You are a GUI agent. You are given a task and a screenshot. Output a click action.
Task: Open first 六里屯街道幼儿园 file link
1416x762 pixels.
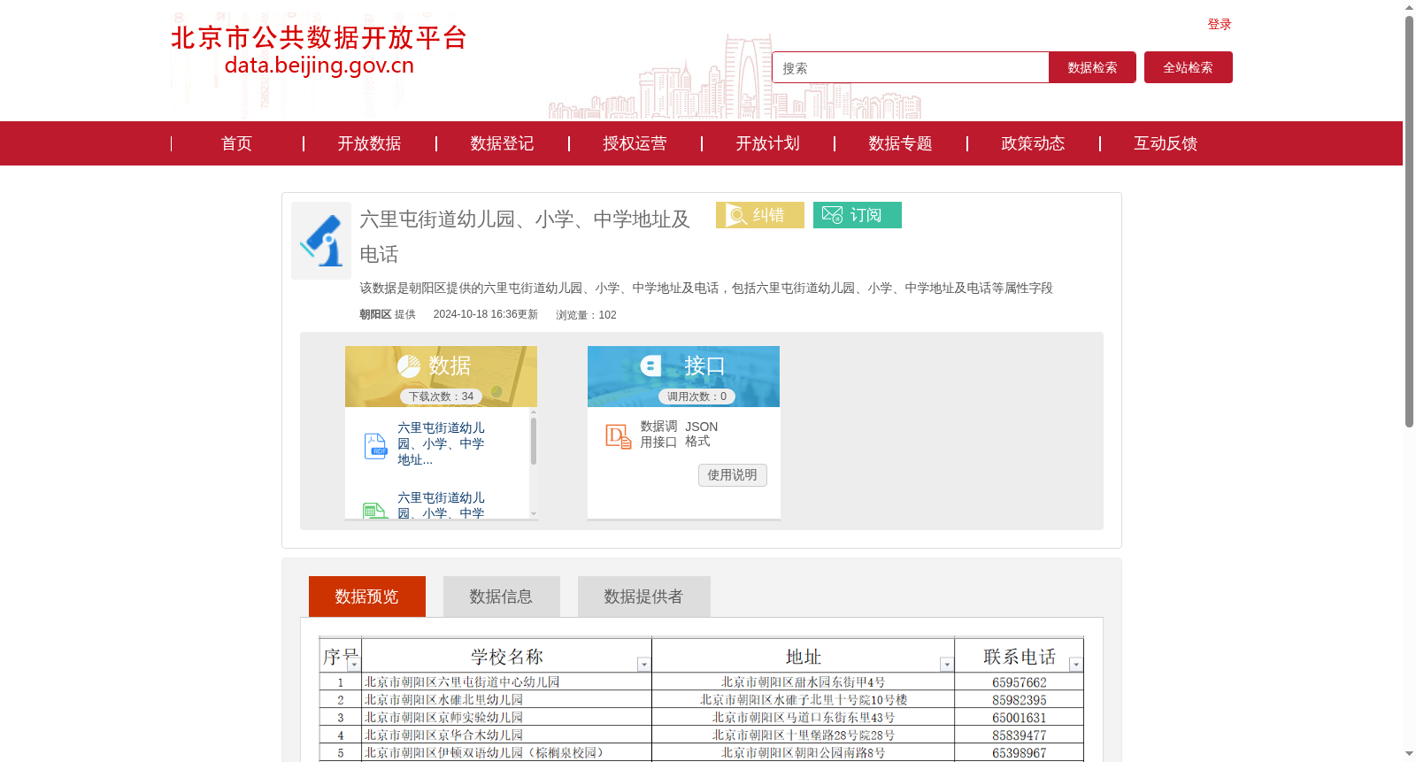441,443
